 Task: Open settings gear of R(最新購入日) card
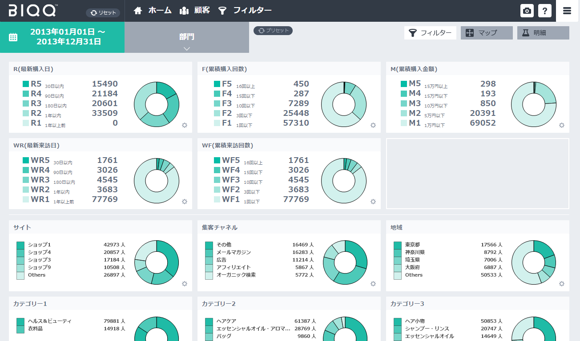185,126
